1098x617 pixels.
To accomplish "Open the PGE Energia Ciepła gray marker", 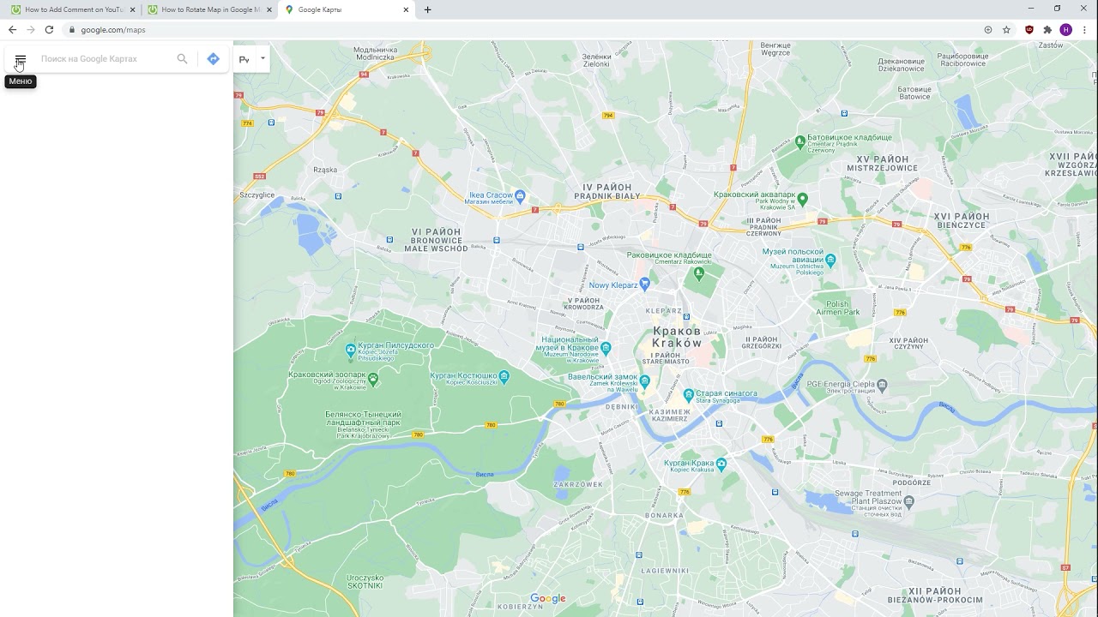I will [x=882, y=386].
